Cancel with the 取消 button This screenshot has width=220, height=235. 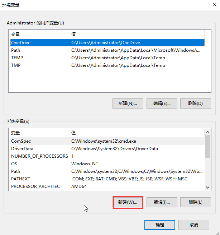click(x=194, y=225)
